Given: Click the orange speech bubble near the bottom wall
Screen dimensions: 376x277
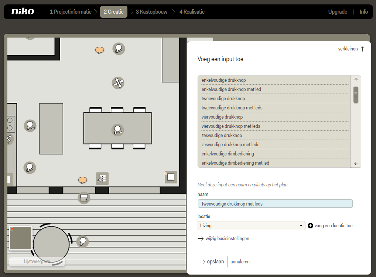Looking at the screenshot, I should tap(83, 180).
